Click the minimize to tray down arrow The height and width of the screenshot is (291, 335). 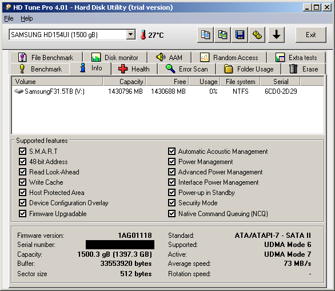point(276,35)
